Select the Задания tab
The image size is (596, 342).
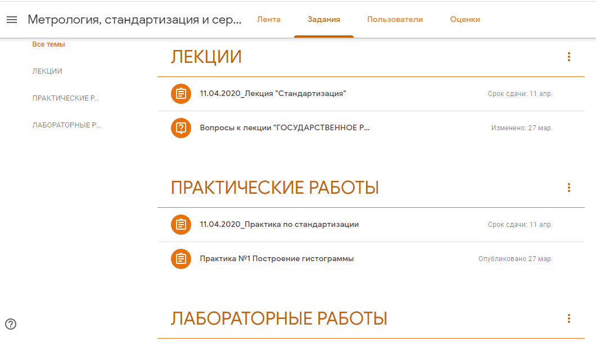323,20
